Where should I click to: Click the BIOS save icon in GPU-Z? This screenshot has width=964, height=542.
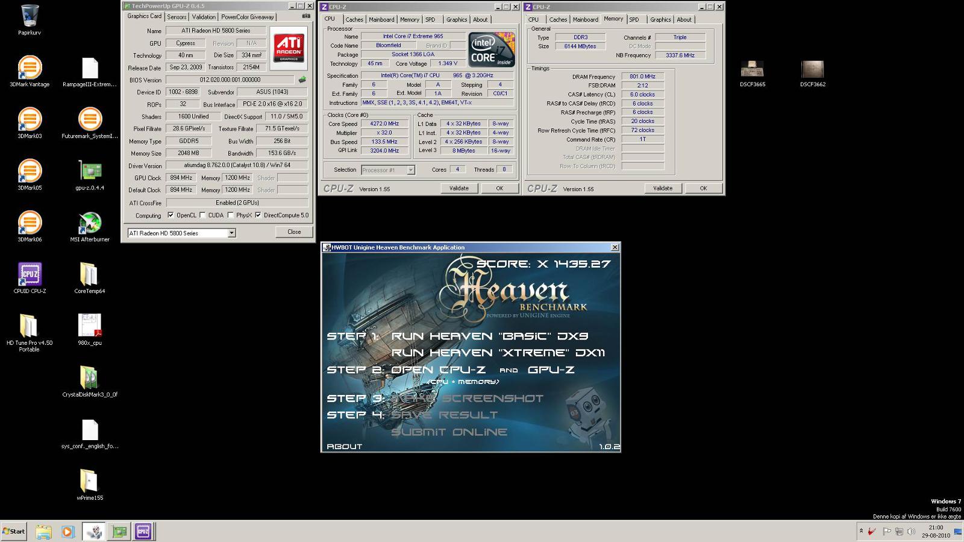tap(302, 80)
